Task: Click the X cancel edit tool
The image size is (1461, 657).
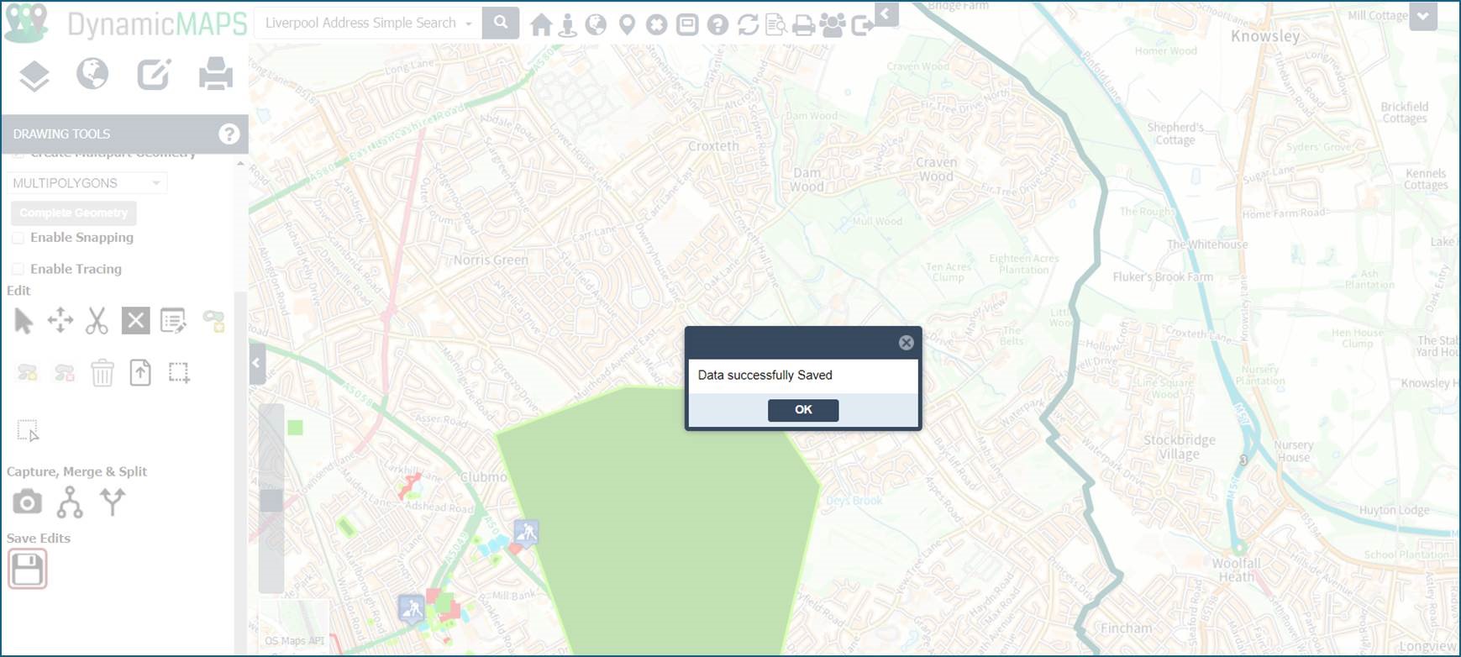Action: click(x=135, y=320)
